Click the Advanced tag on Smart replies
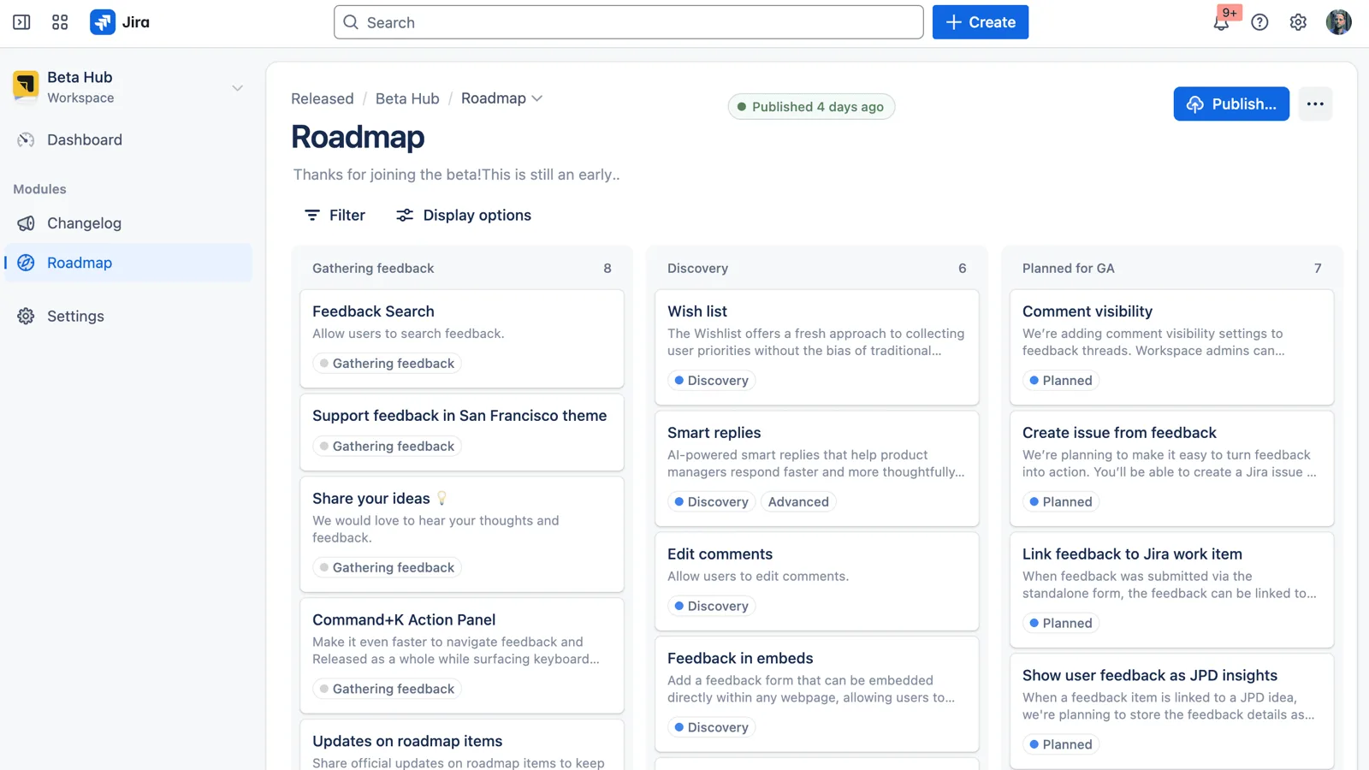Screen dimensions: 1369x770 [798, 502]
